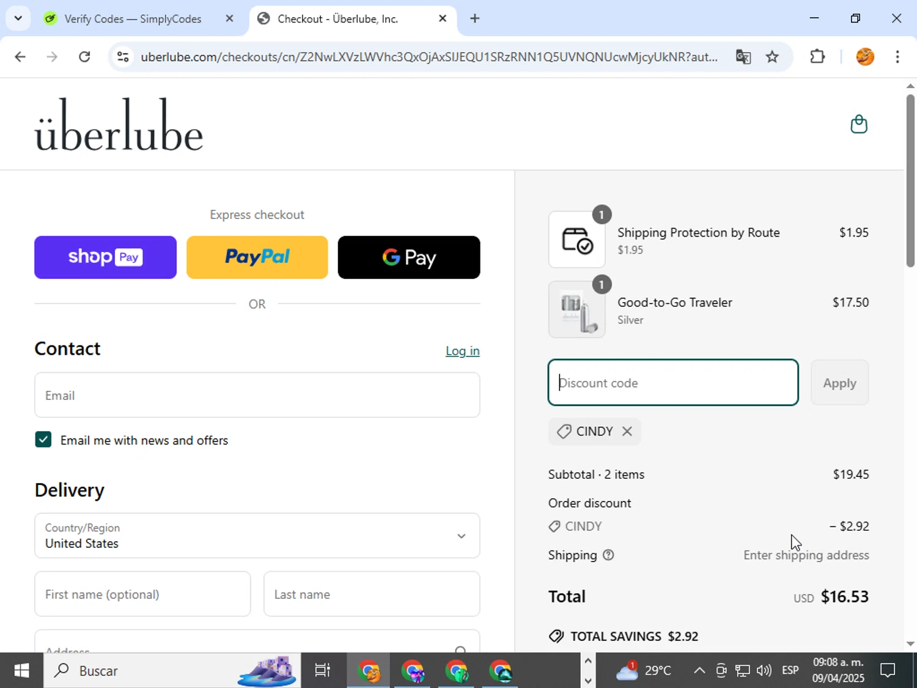Screen dimensions: 917x688
Task: Remove the CINDY discount code tag
Action: pyautogui.click(x=627, y=431)
